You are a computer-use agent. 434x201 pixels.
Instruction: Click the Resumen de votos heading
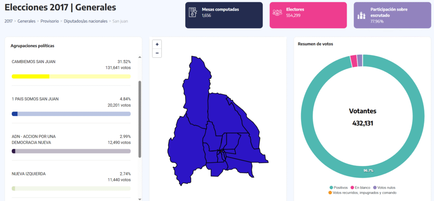coord(315,44)
